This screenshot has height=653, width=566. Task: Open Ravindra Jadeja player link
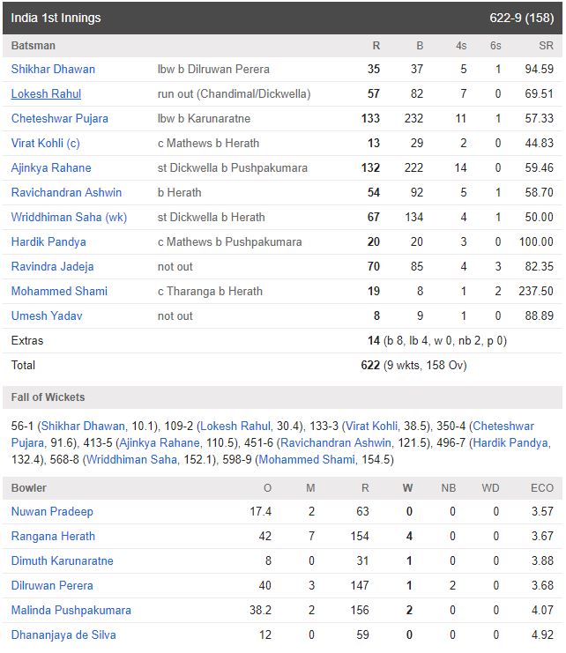coord(53,266)
